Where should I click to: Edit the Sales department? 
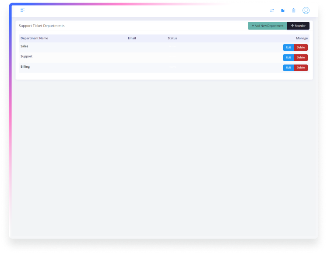pyautogui.click(x=288, y=47)
